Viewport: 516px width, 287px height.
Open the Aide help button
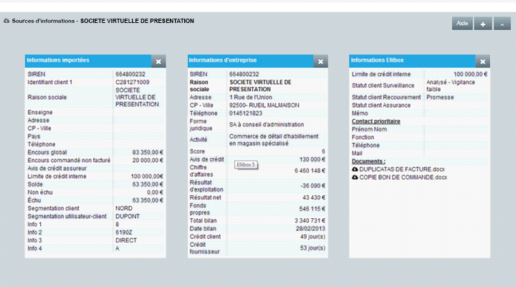(462, 24)
